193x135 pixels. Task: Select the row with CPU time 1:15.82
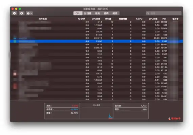[x=96, y=25]
